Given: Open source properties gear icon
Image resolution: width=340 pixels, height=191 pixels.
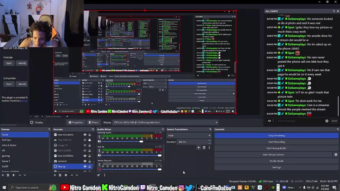Looking at the screenshot, I should point(66,175).
